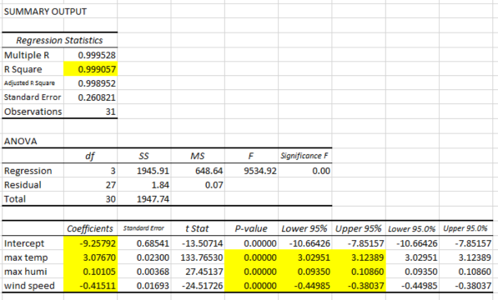Click highlighted Upper 95% value 3.12389
This screenshot has height=300, width=498.
point(368,257)
